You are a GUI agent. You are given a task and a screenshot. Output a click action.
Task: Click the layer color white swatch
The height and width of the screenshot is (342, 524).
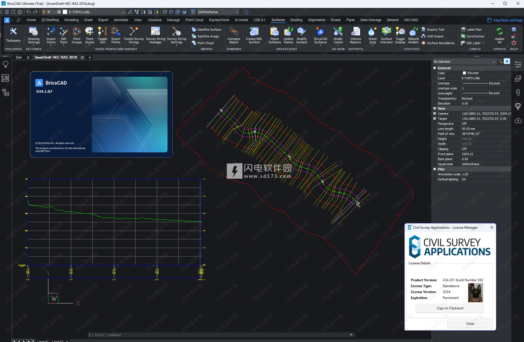point(65,12)
